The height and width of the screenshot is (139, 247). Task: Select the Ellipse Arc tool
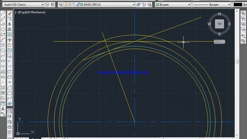click(3, 66)
